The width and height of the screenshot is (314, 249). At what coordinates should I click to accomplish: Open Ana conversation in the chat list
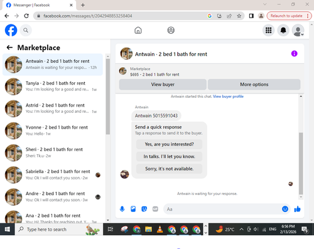click(x=53, y=216)
